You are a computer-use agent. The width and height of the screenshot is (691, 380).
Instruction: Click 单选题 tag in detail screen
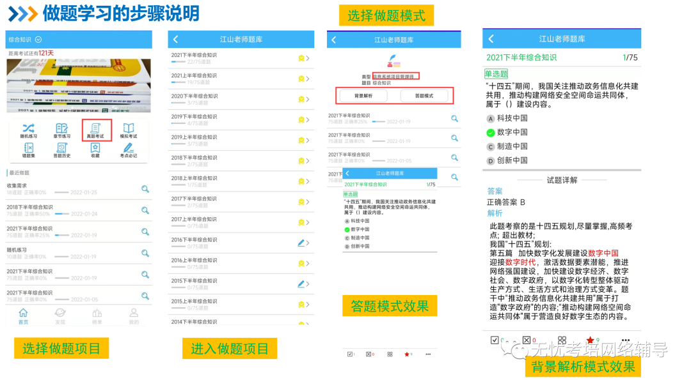tap(496, 74)
